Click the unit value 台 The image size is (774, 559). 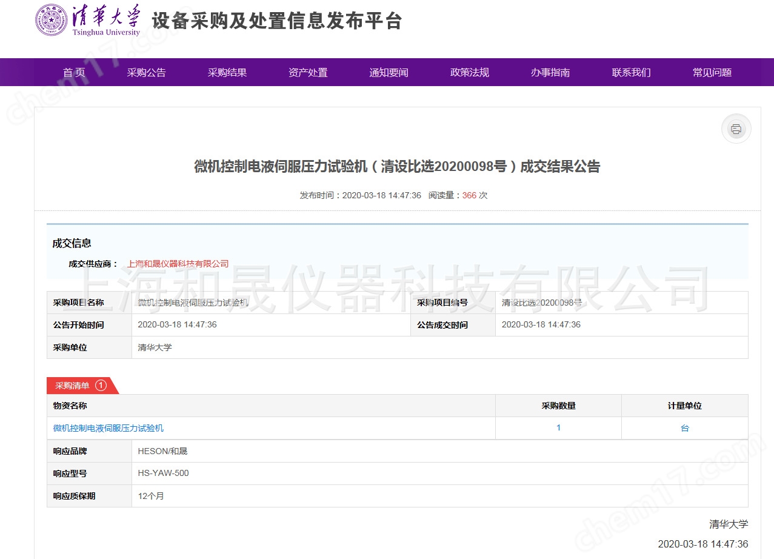685,428
